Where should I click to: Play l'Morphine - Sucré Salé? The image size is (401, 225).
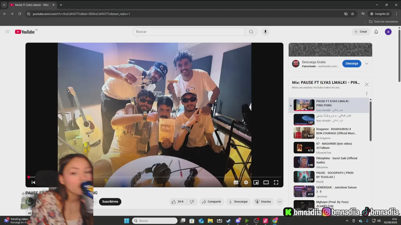pyautogui.click(x=329, y=162)
